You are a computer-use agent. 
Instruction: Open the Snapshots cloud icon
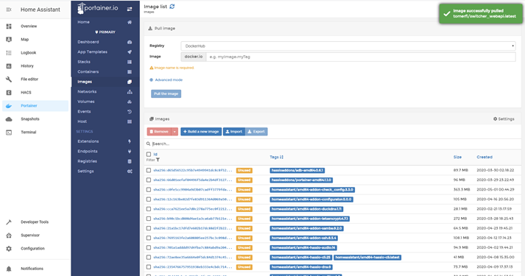pyautogui.click(x=9, y=119)
